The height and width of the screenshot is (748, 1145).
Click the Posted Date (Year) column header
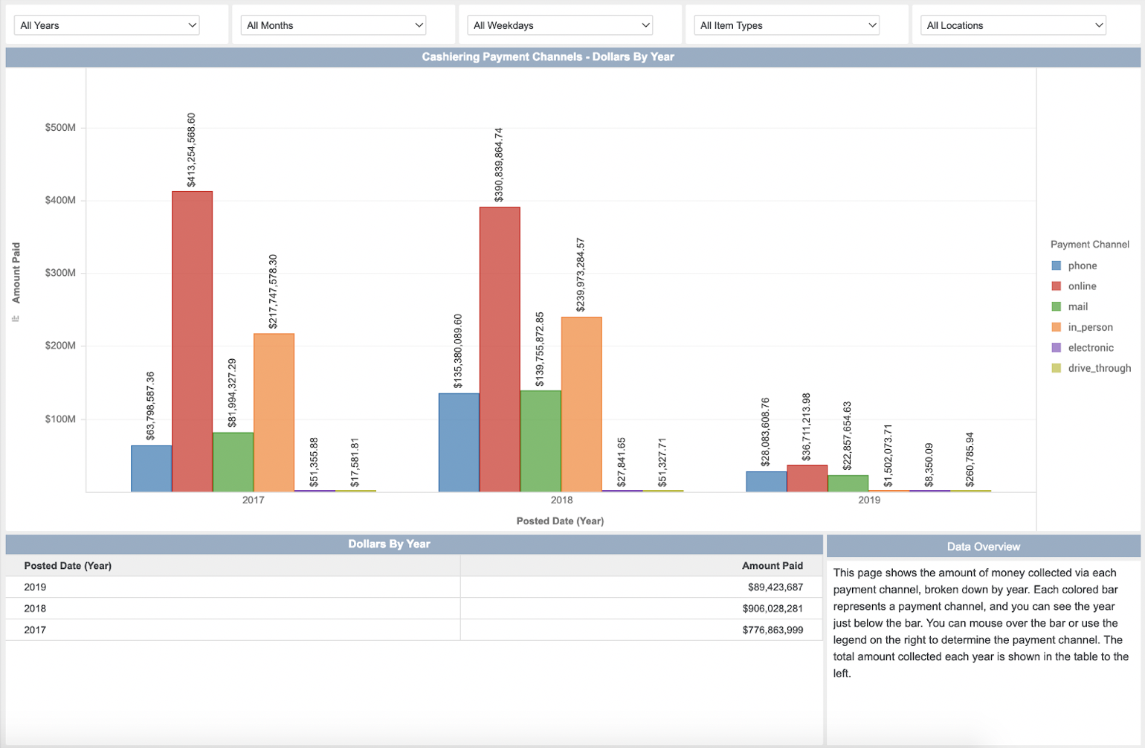point(68,566)
